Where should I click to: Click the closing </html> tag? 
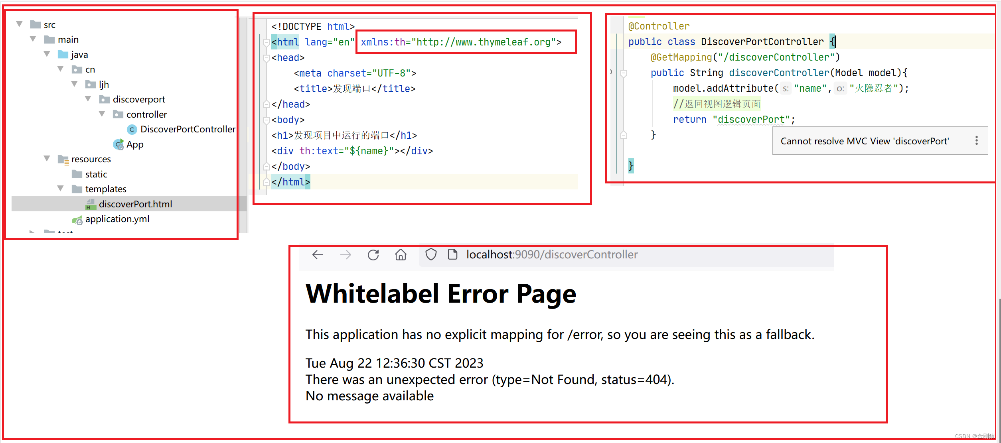pos(290,182)
